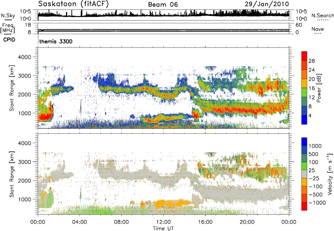Image resolution: width=334 pixels, height=231 pixels.
Task: Click the '16' tick on the power colorbar
Action: click(311, 88)
